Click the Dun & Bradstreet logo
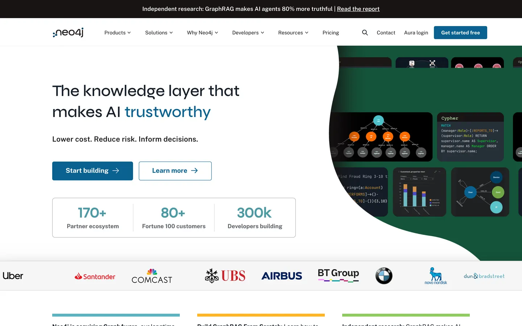 click(484, 276)
